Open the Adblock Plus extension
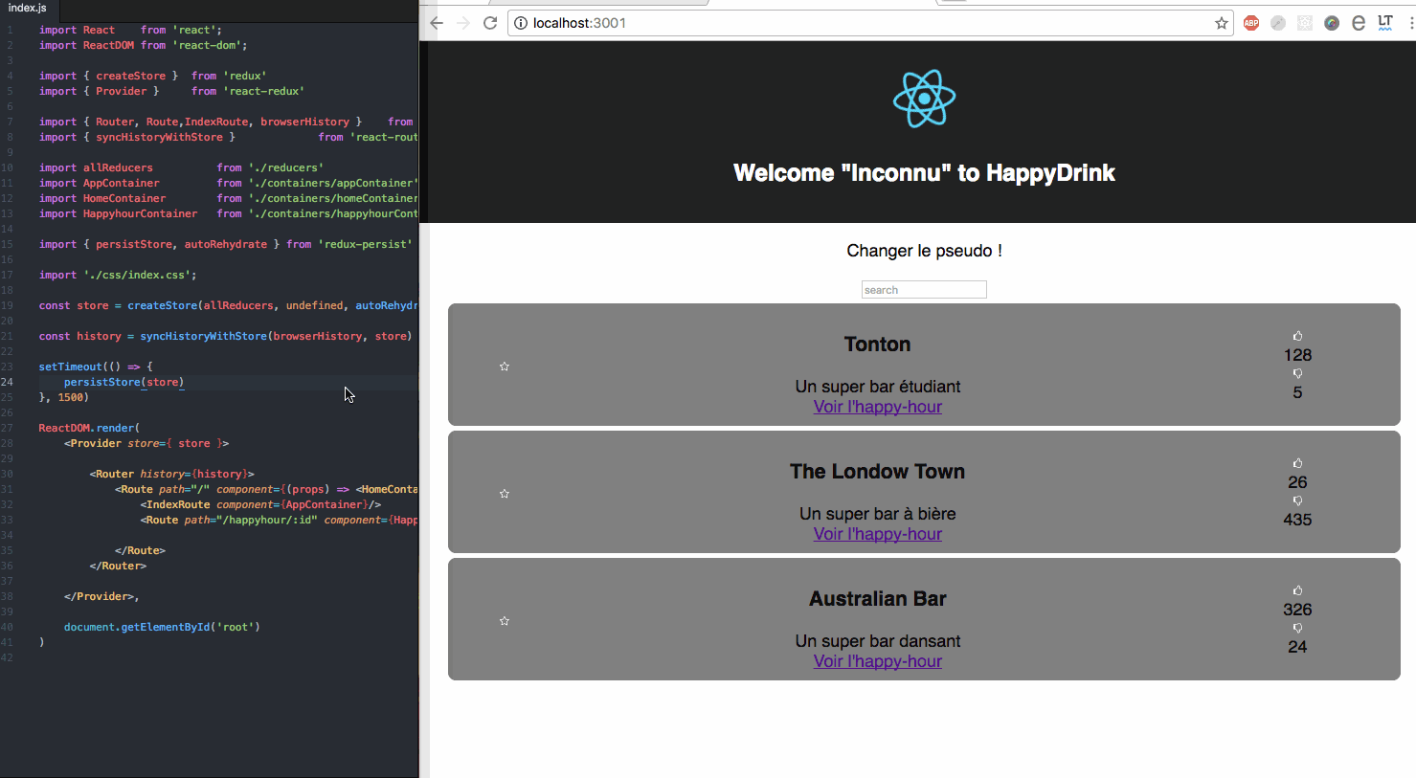Screen dimensions: 1416x778 point(1251,23)
